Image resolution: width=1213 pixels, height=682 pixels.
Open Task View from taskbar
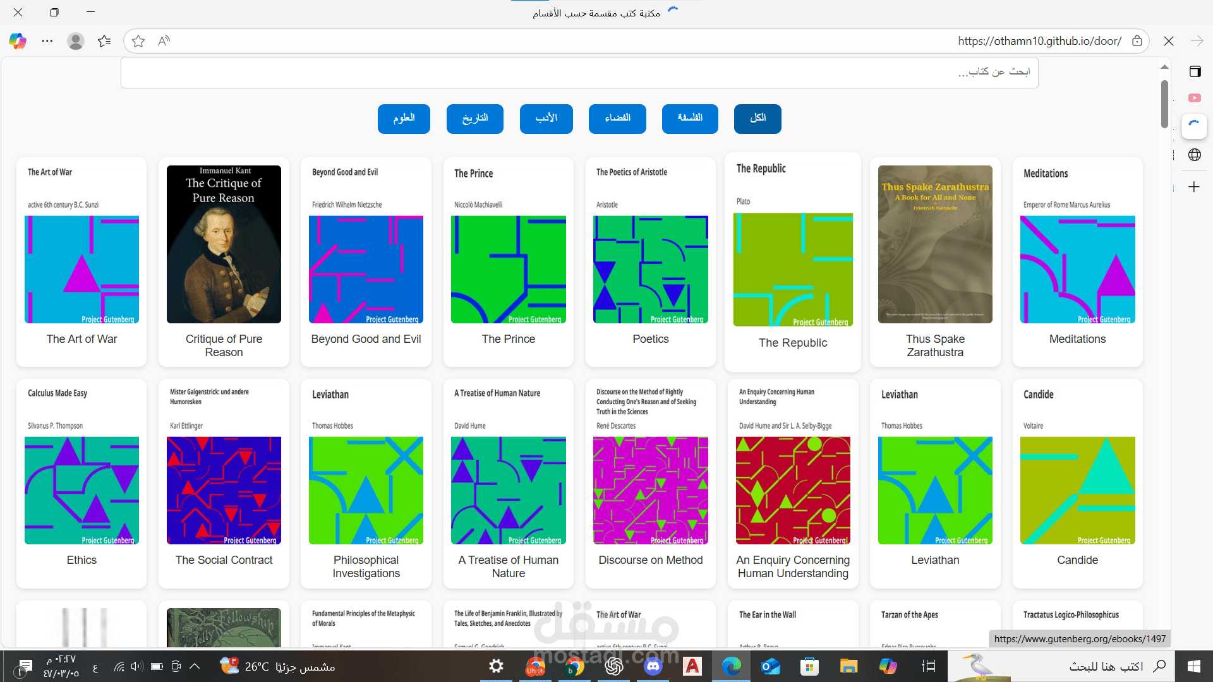(928, 666)
